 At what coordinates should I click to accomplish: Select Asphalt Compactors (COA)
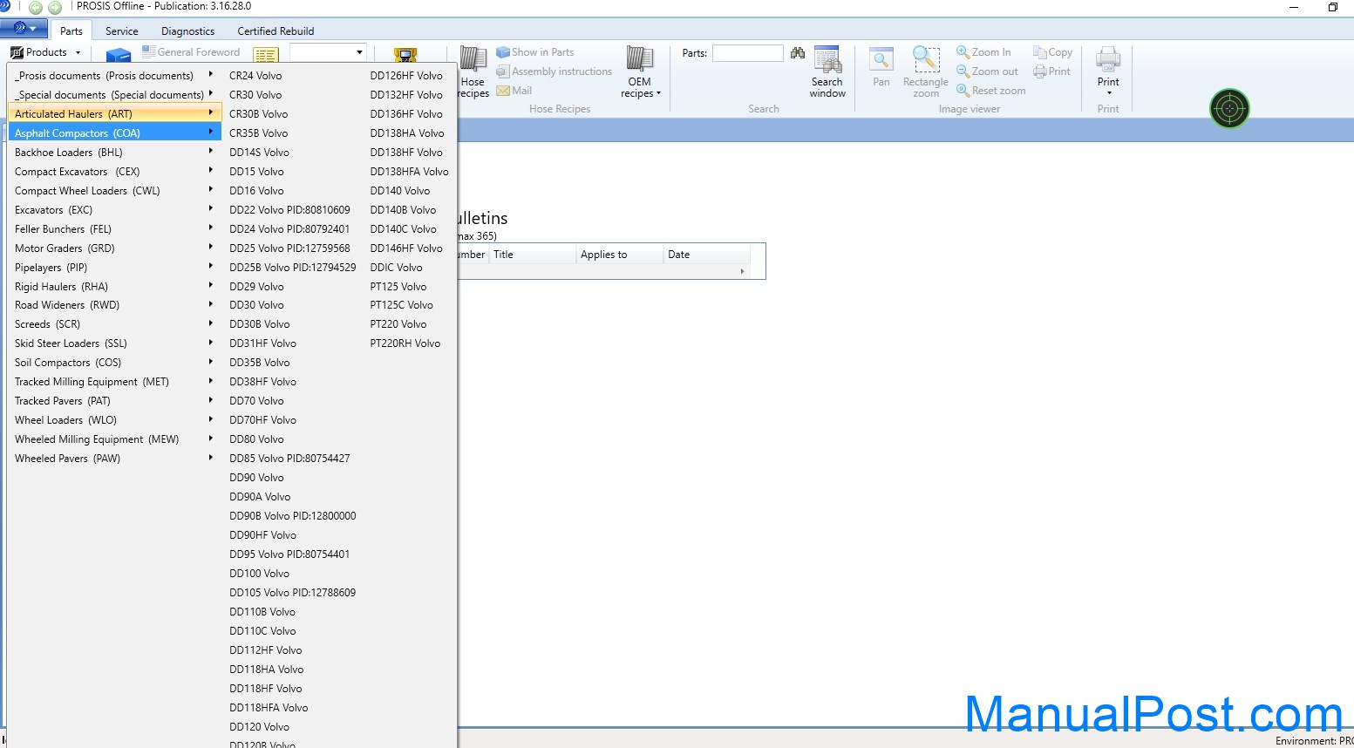coord(114,133)
